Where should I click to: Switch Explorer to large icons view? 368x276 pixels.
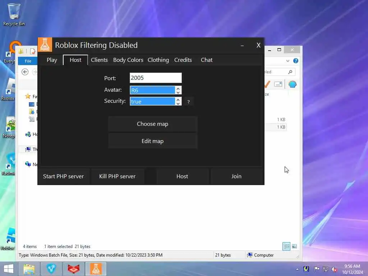[x=294, y=247]
